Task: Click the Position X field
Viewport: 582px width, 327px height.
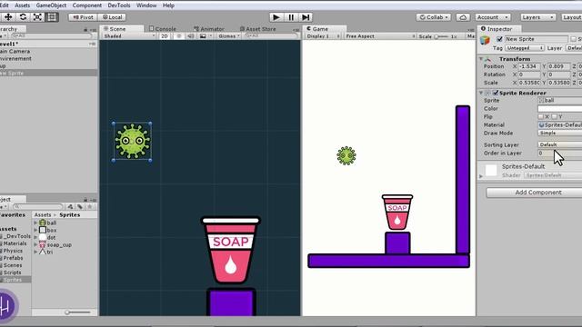Action: click(x=529, y=66)
